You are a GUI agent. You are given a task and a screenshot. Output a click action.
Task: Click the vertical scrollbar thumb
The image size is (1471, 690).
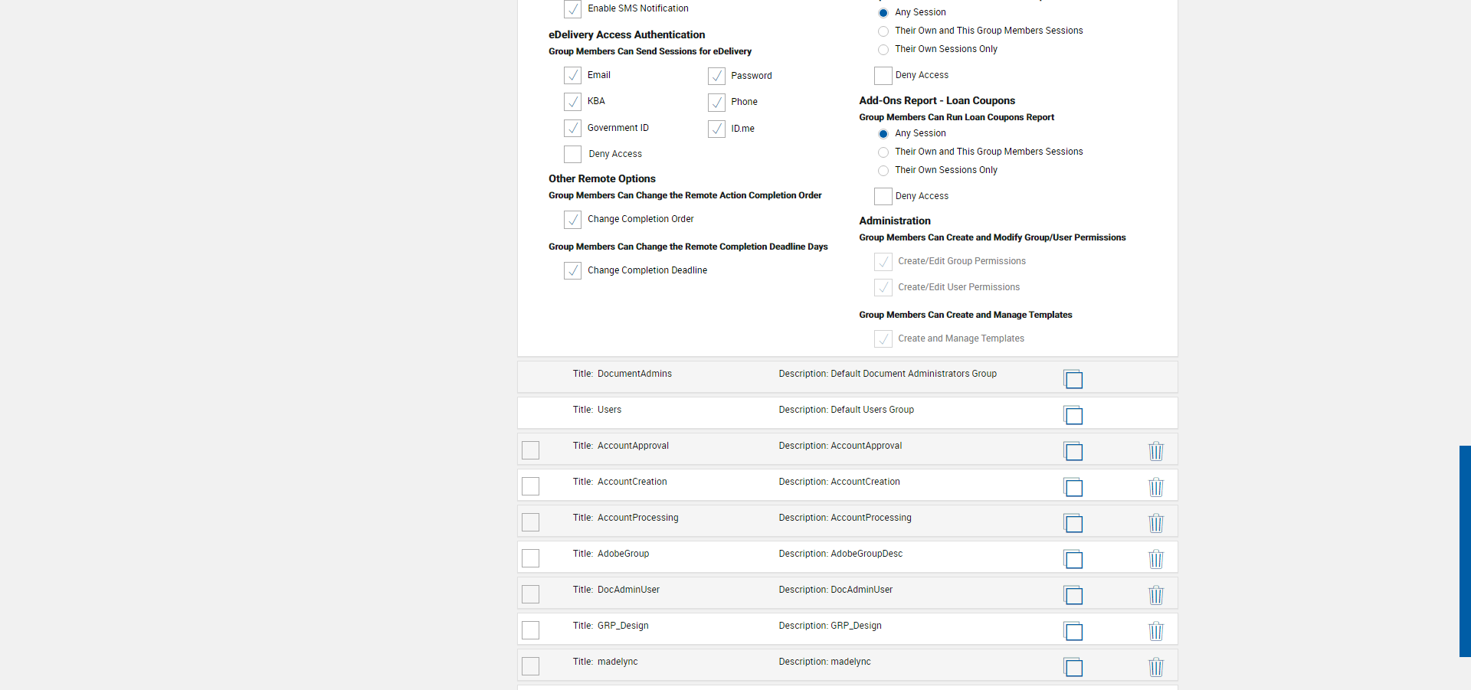coord(1465,551)
